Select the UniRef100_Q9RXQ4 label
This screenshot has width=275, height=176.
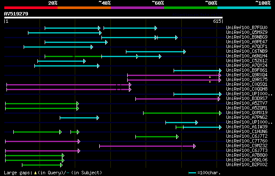pyautogui.click(x=247, y=75)
